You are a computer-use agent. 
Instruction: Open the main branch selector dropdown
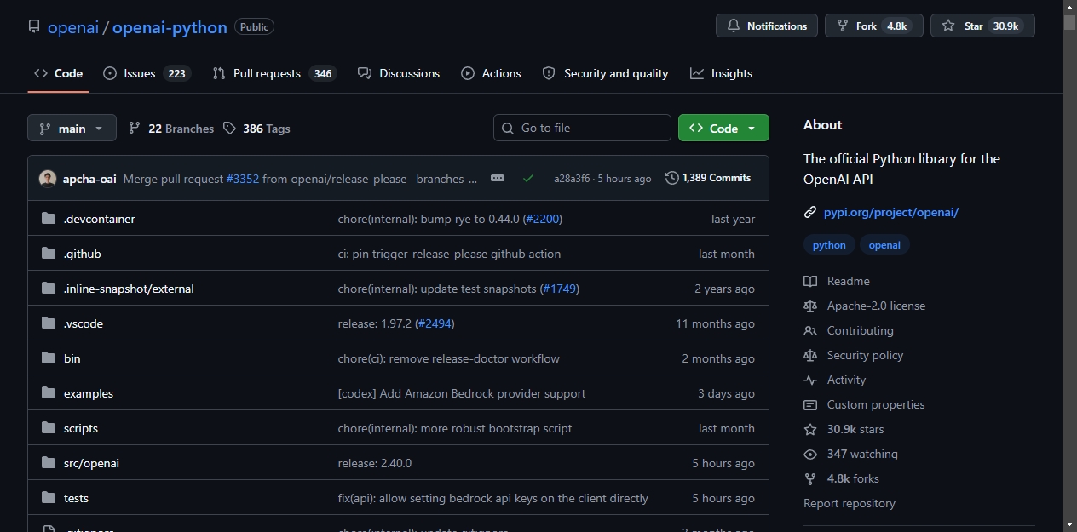(x=72, y=129)
